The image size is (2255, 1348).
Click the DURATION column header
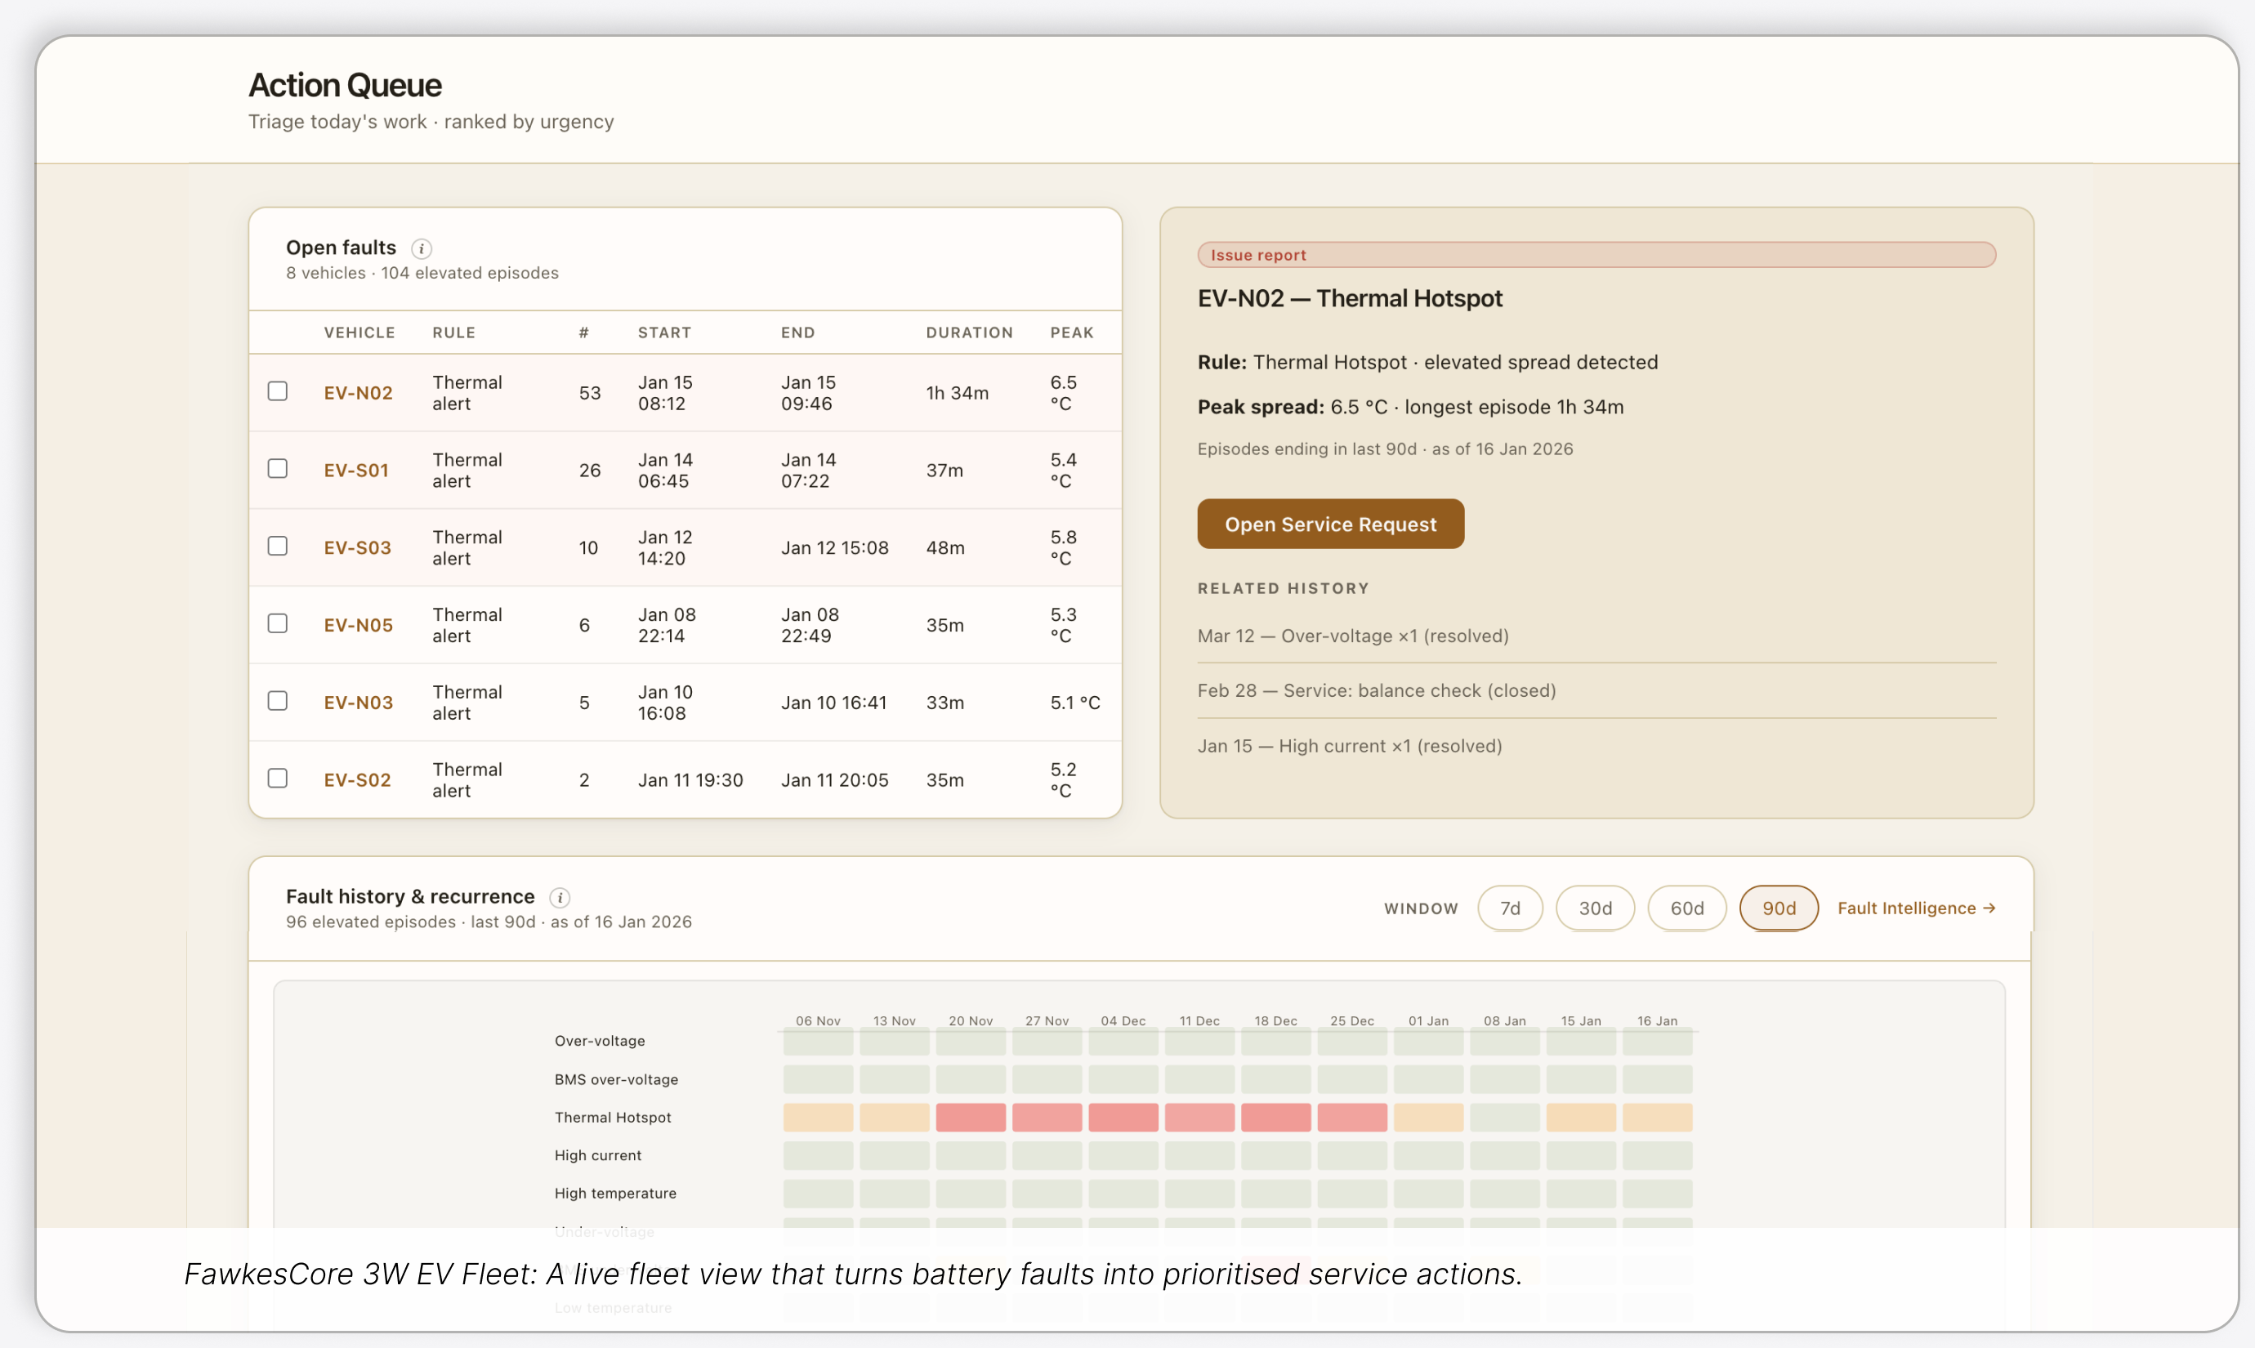(x=970, y=333)
